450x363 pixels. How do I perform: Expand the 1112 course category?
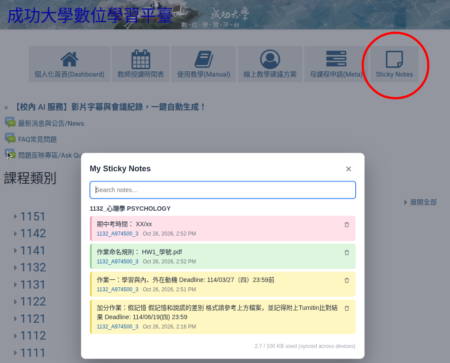click(16, 336)
